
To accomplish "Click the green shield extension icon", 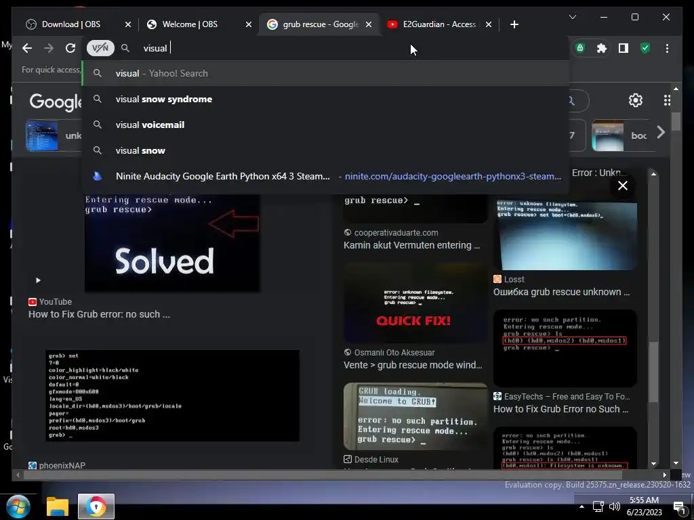I will click(x=645, y=48).
